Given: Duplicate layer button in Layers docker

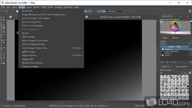Looking at the screenshot, I should point(167,62).
